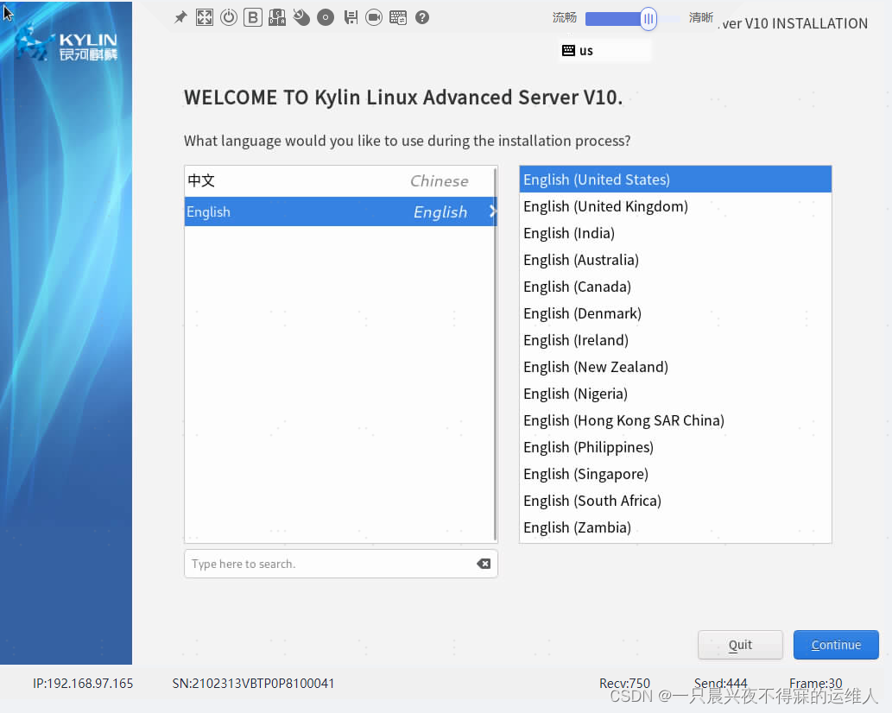Choose English (Ireland) locale
The width and height of the screenshot is (892, 713).
pyautogui.click(x=675, y=340)
